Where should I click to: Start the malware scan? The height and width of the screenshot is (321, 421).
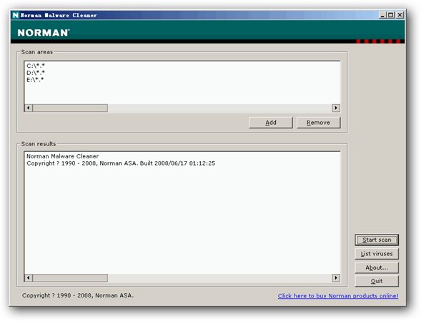tap(377, 240)
